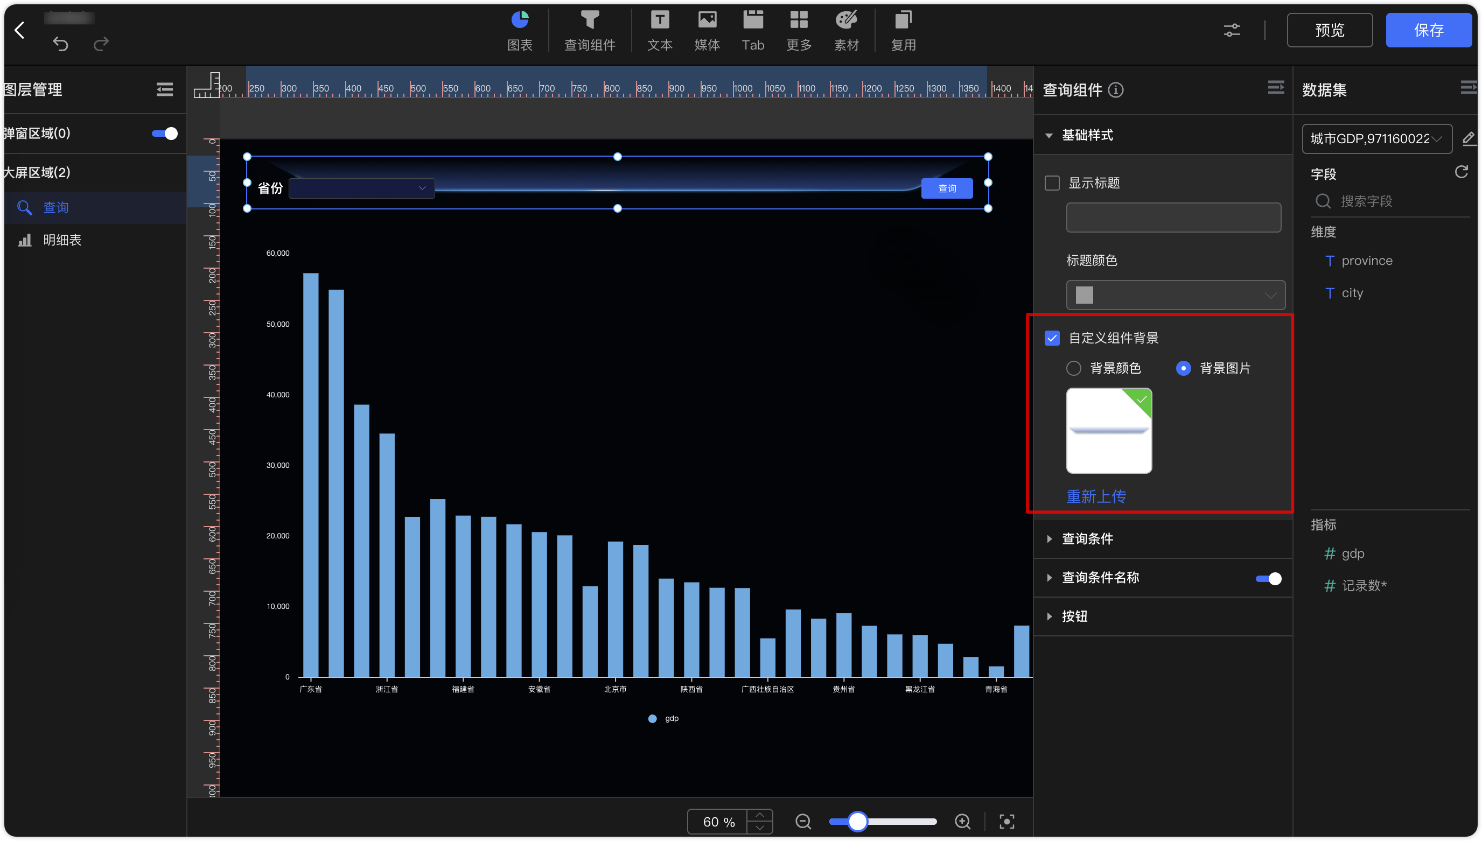Open the 城市GDP dataset dropdown
Screen dimensions: 1482x841
coord(1376,138)
